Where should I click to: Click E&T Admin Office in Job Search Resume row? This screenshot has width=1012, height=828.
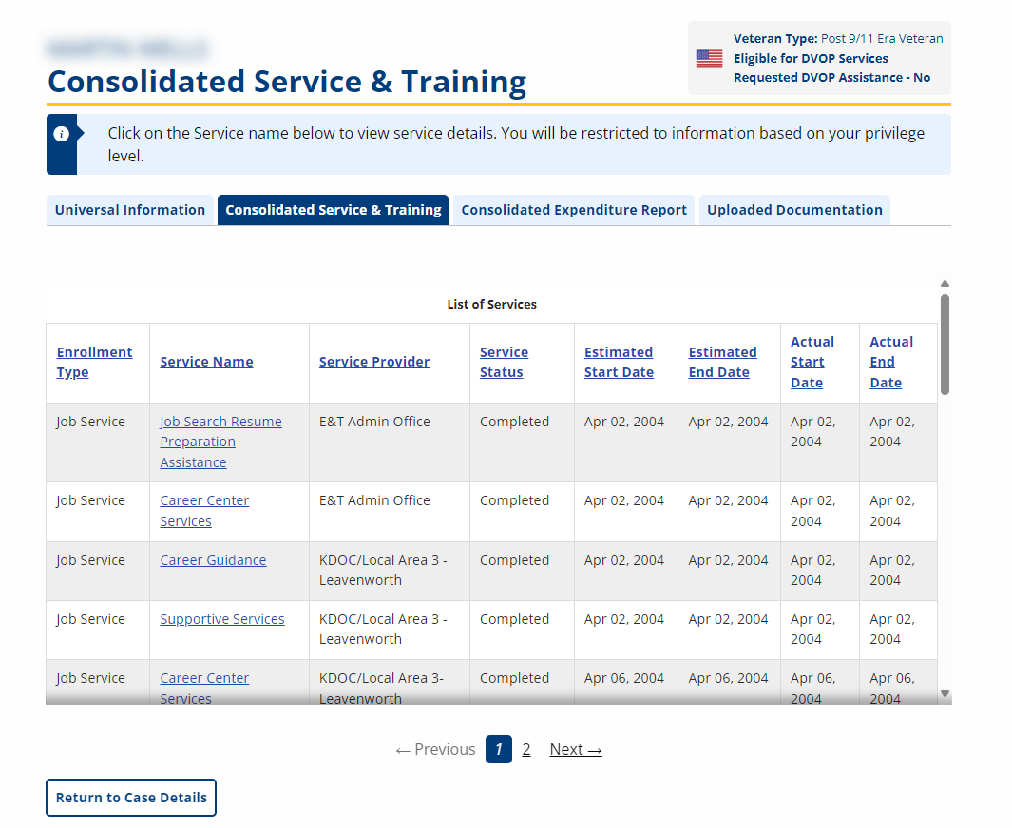pos(374,422)
